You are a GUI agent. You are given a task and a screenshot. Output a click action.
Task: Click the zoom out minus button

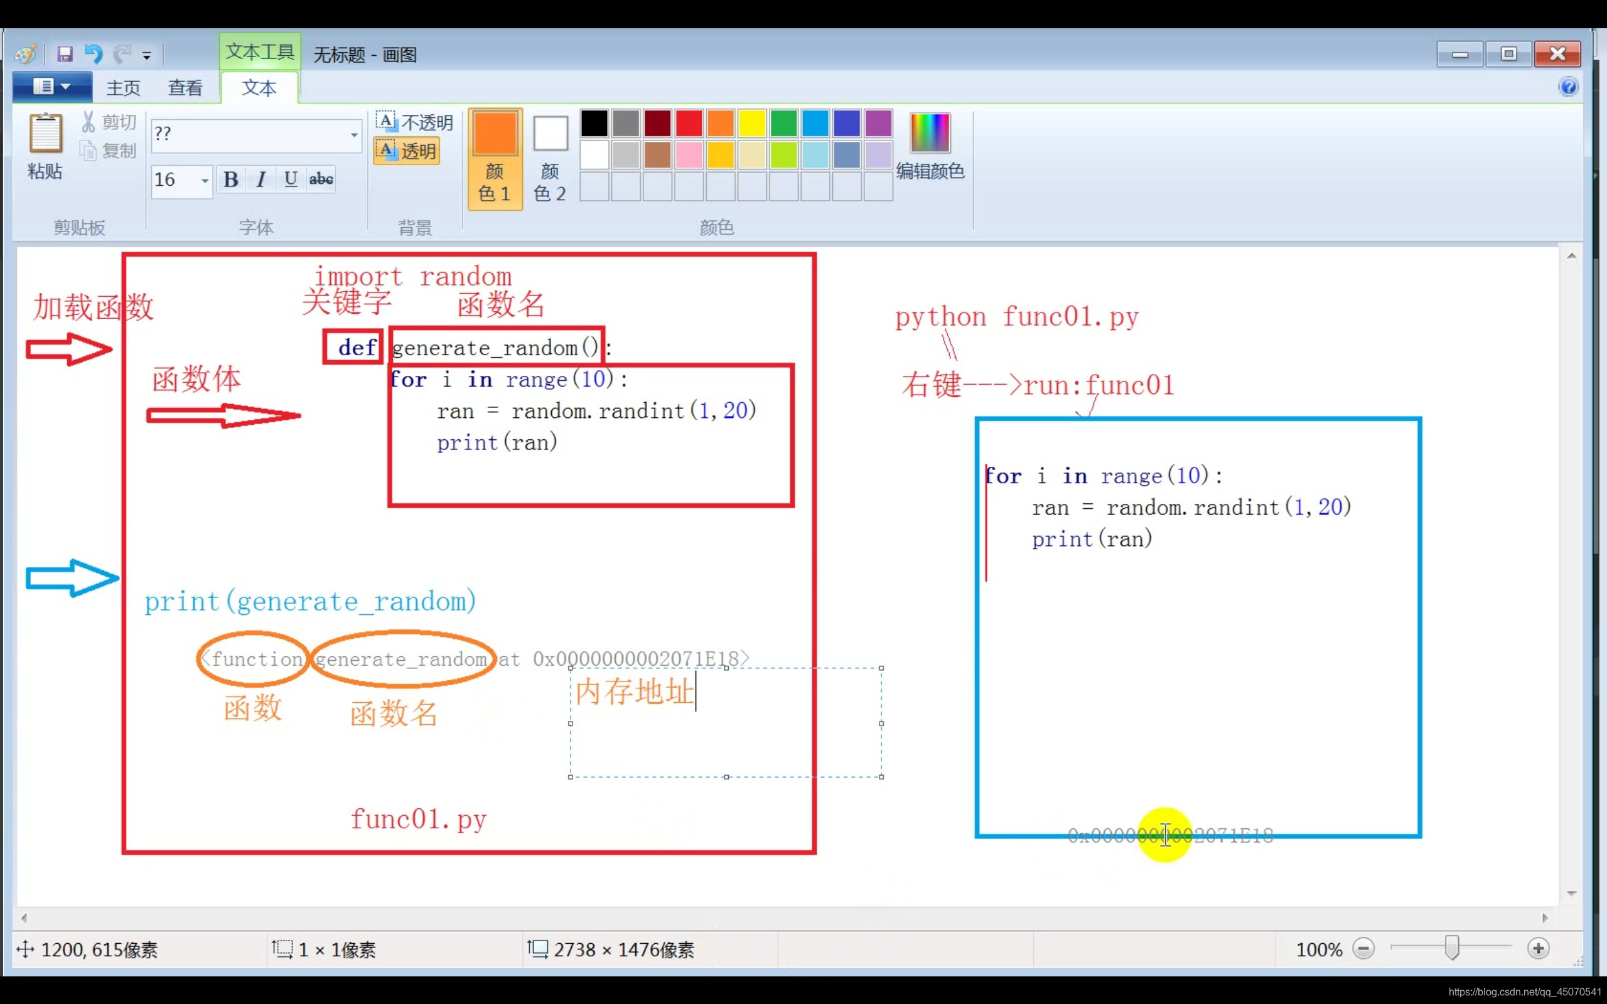pyautogui.click(x=1363, y=948)
